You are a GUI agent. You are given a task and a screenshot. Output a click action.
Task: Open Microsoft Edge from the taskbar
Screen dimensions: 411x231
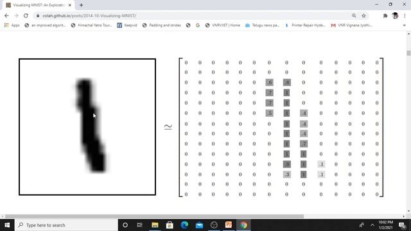click(x=184, y=225)
